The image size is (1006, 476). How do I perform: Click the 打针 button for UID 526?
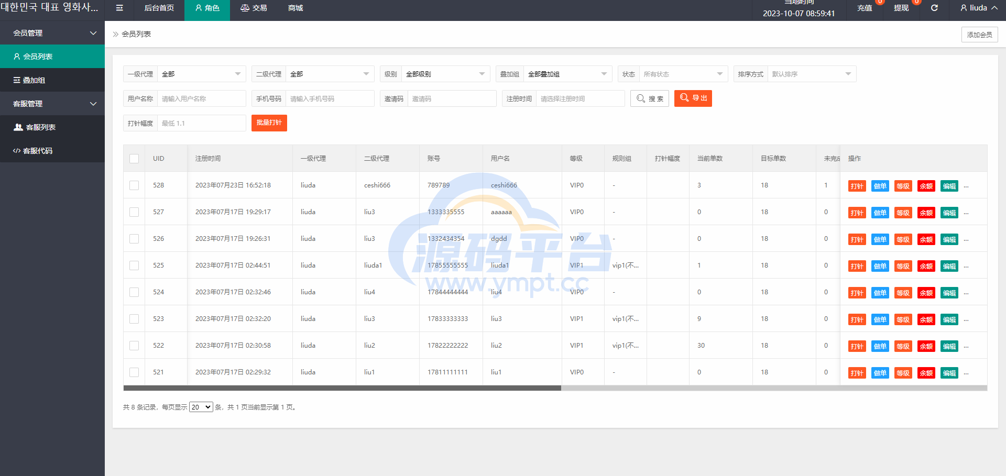click(x=857, y=239)
